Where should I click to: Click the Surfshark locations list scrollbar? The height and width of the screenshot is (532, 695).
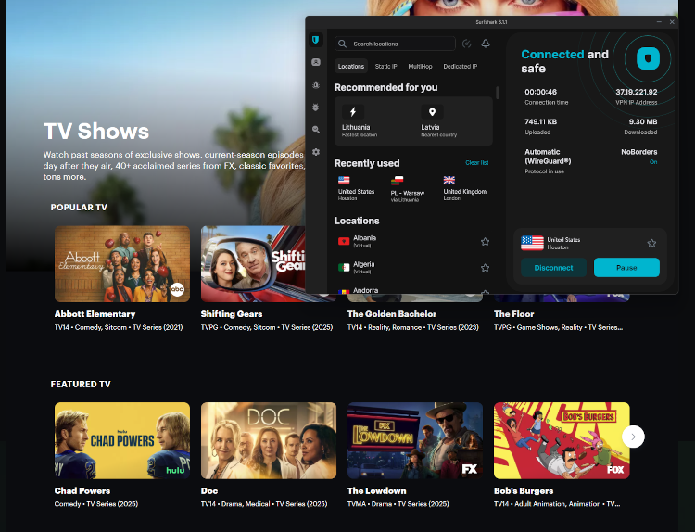498,93
